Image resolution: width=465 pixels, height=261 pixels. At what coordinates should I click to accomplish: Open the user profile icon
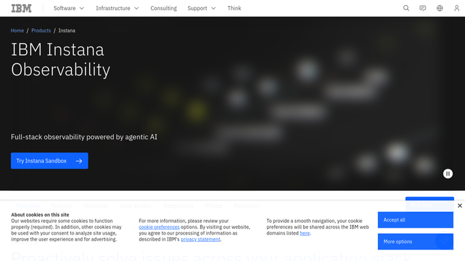(456, 8)
